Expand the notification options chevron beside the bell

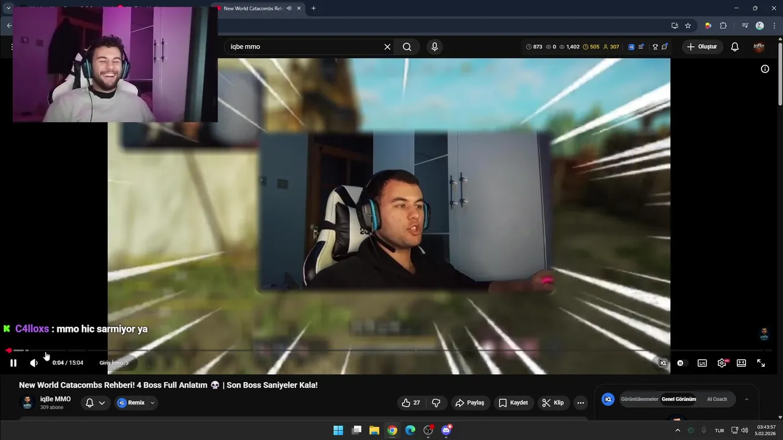coord(102,403)
